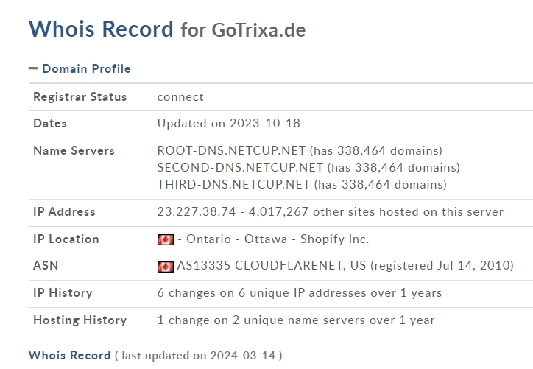Collapse the Domain Profile section
Image resolution: width=533 pixels, height=369 pixels.
(33, 68)
